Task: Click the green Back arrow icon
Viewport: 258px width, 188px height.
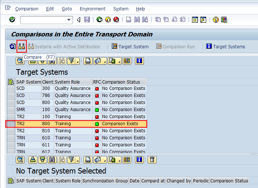Action: click(x=99, y=20)
